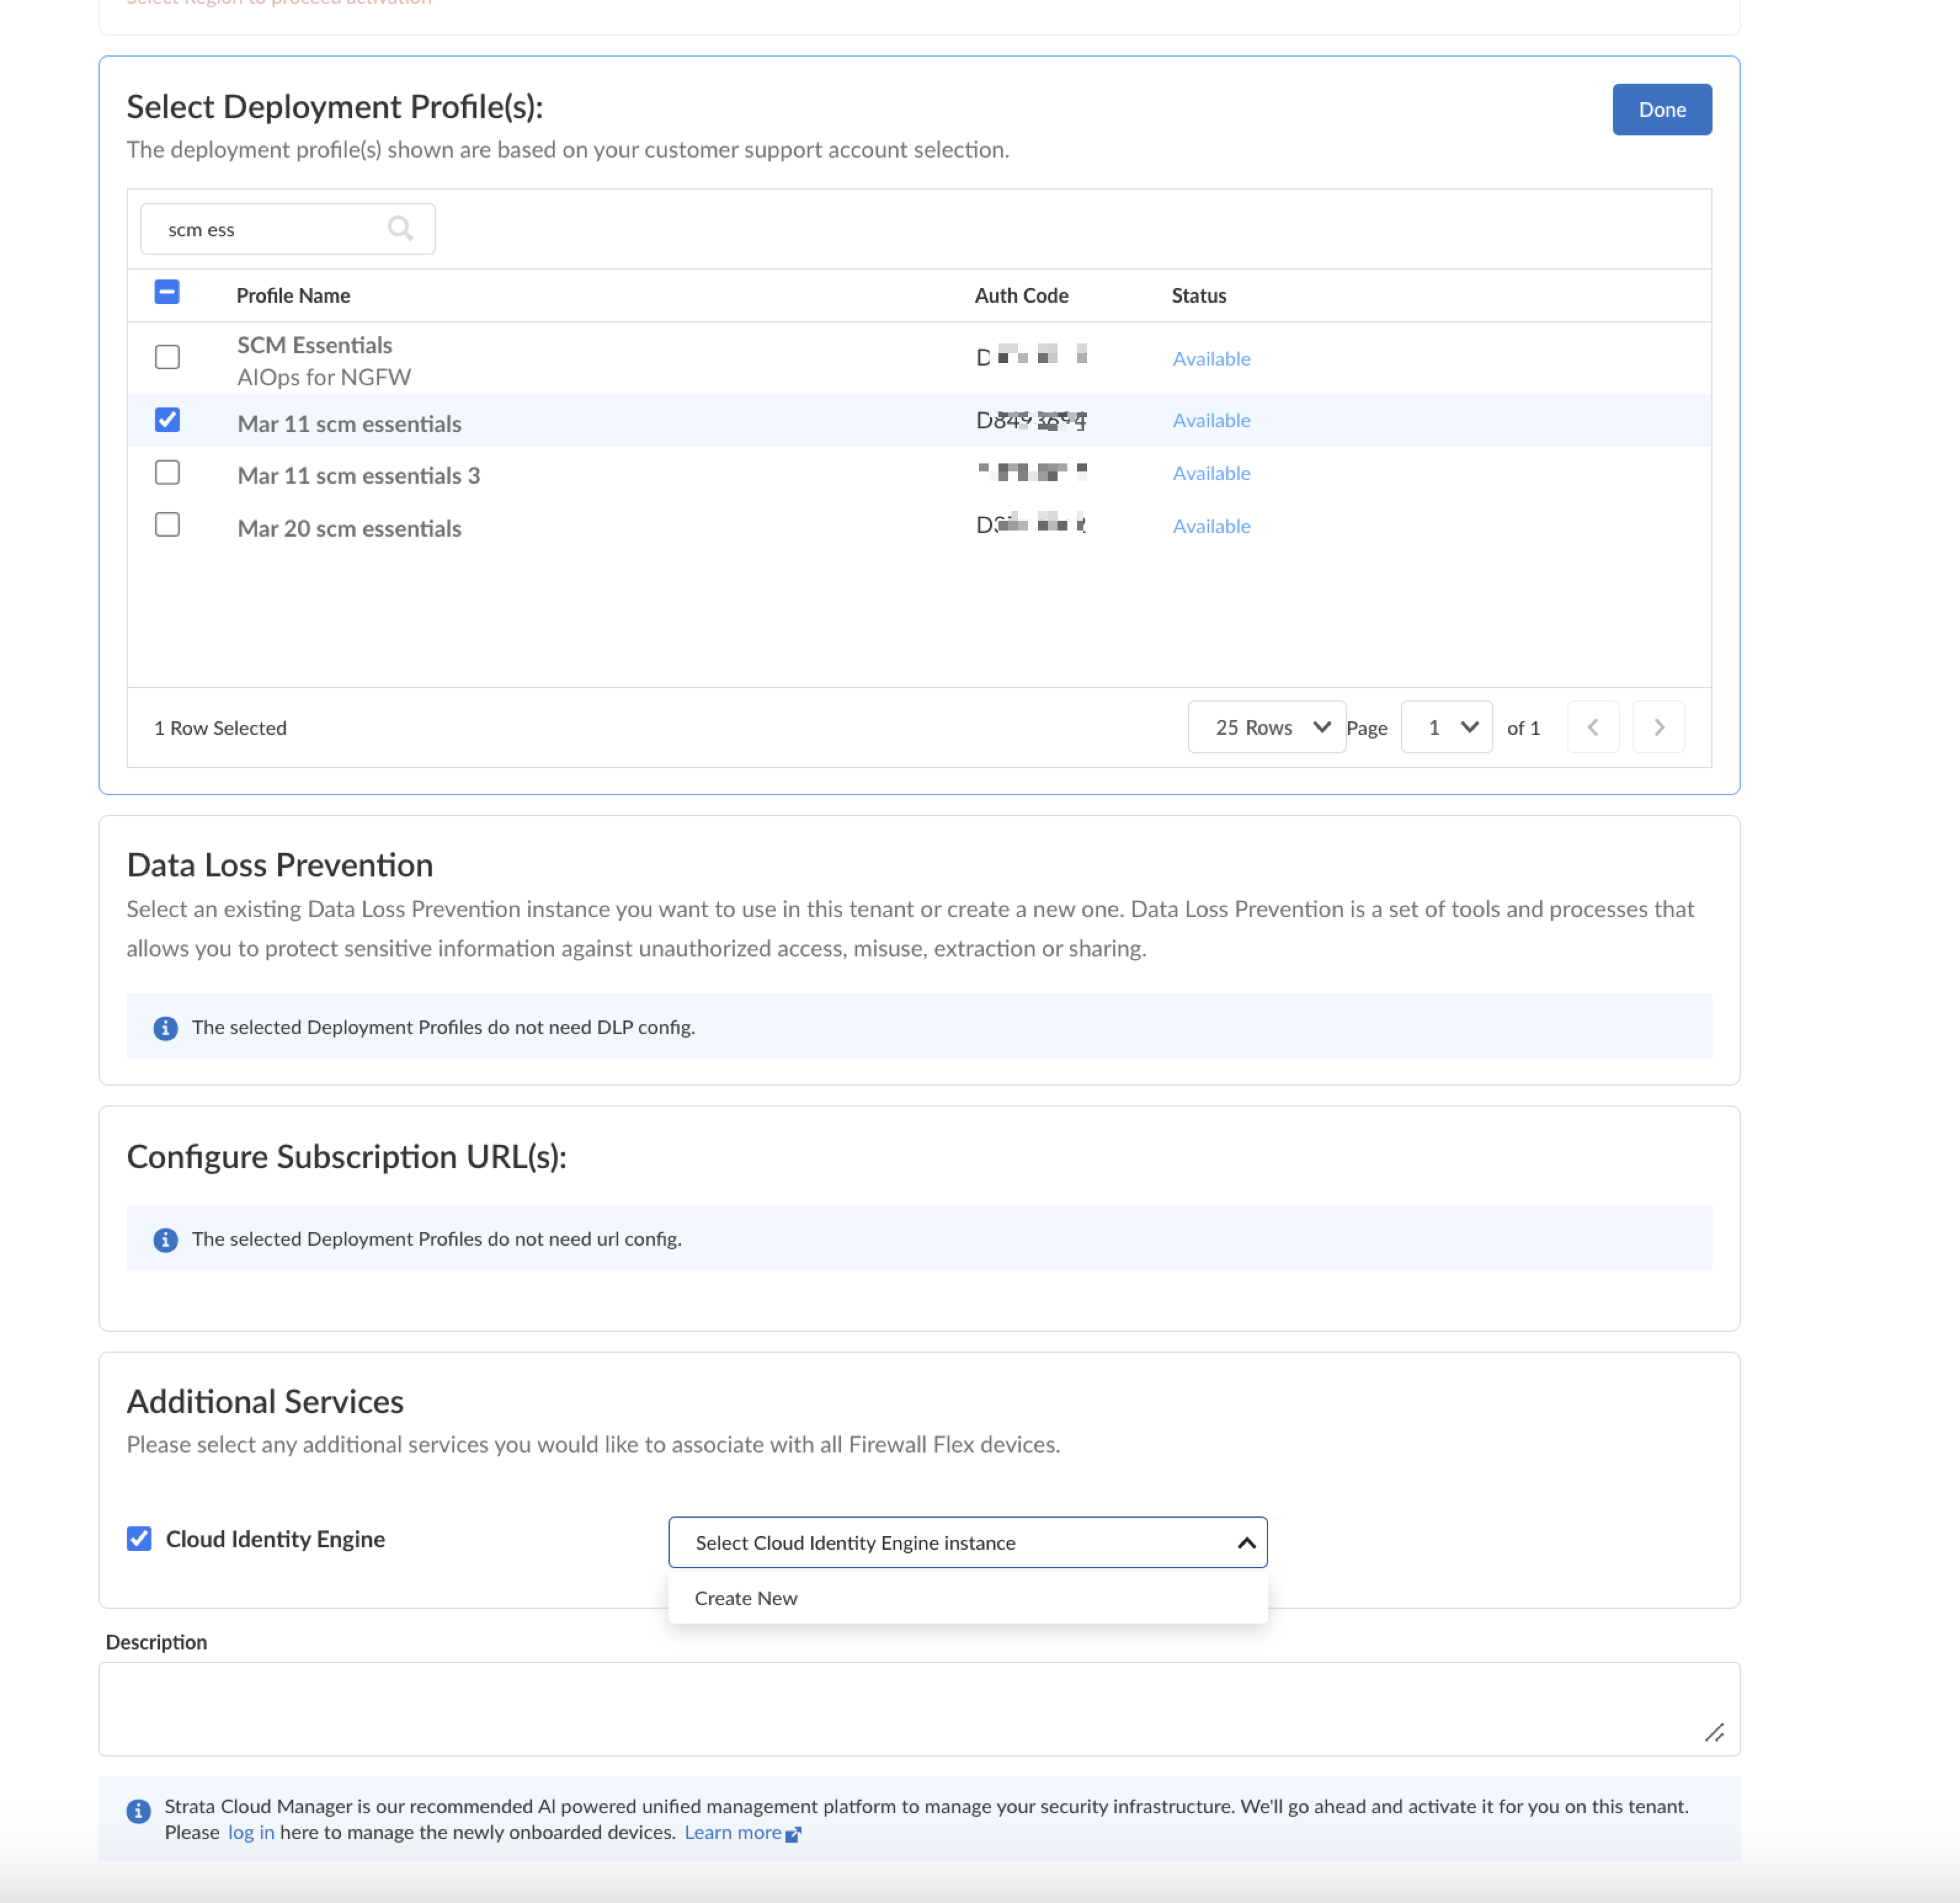1960x1903 pixels.
Task: Click the DLP info icon
Action: pyautogui.click(x=165, y=1028)
